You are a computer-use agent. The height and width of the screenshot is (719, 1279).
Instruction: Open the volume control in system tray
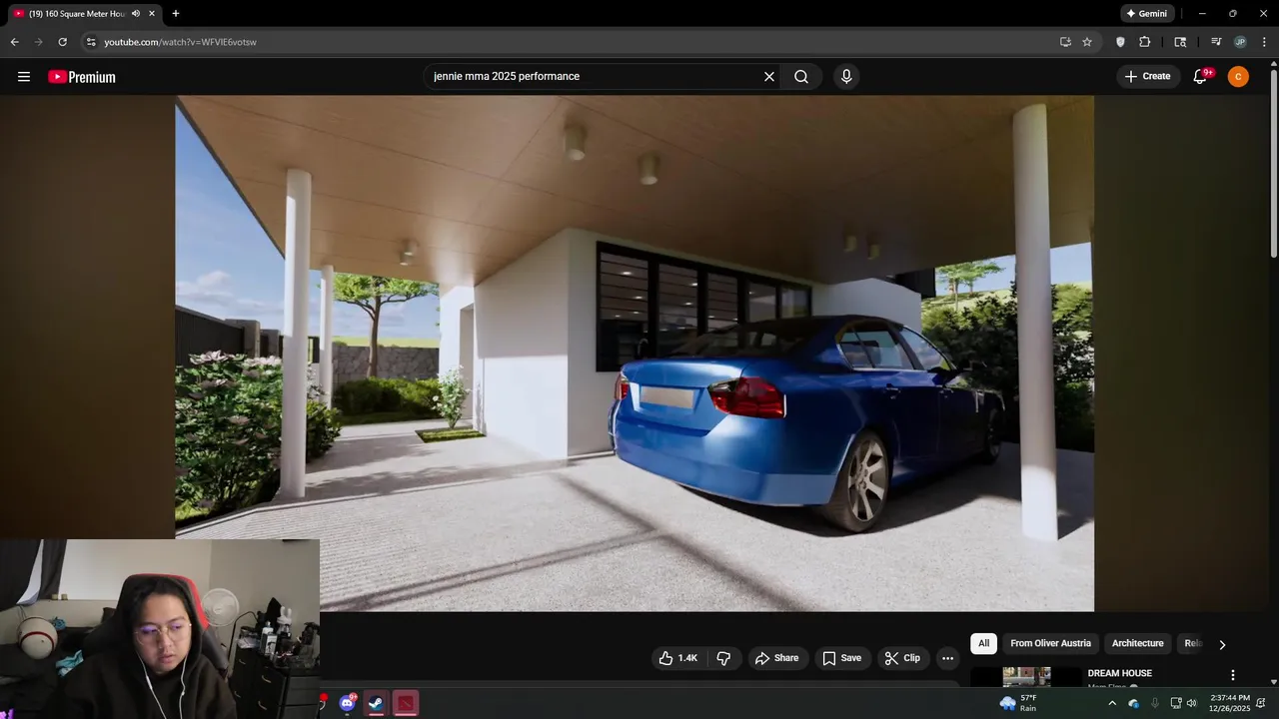(x=1191, y=703)
